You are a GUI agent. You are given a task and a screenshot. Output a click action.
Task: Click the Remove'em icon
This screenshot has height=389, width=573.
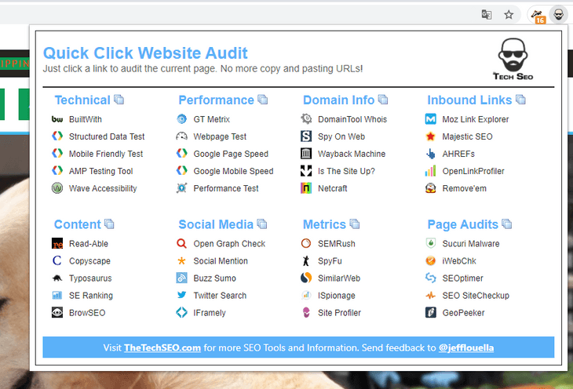point(431,188)
